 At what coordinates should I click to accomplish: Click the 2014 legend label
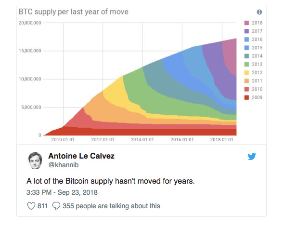(257, 56)
